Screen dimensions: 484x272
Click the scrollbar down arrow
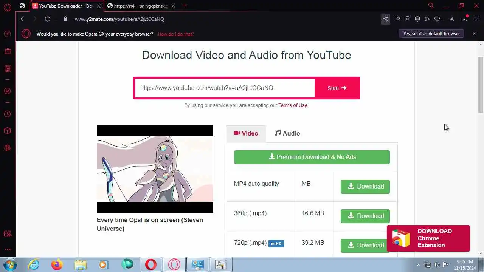[481, 253]
